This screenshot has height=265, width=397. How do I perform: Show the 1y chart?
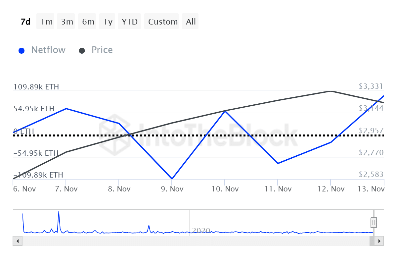[107, 21]
